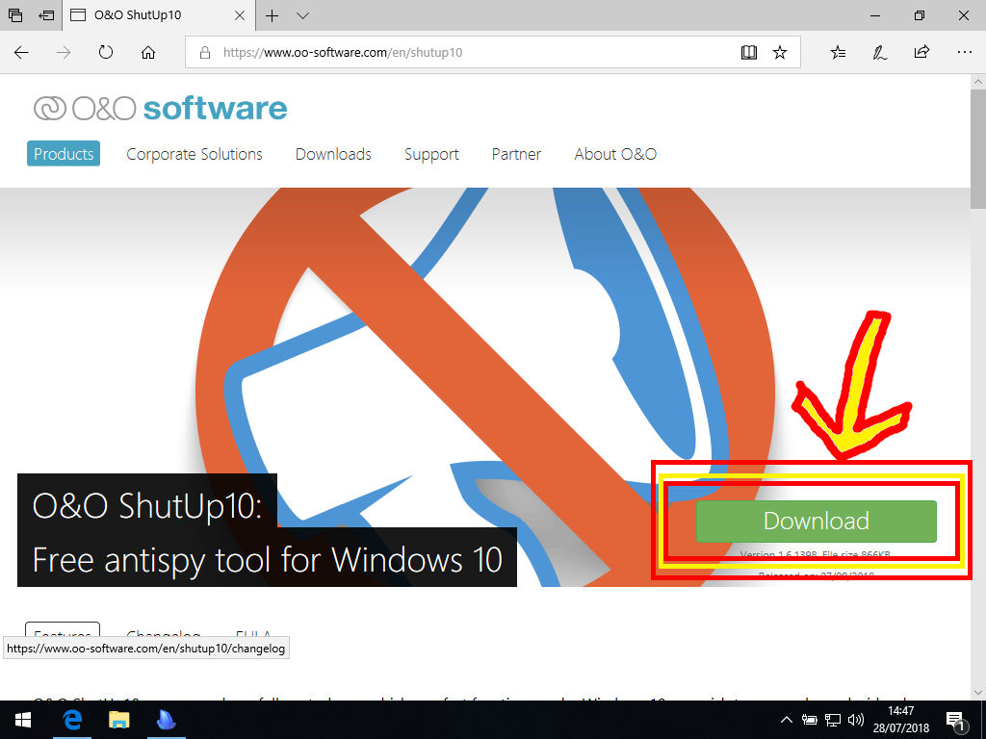This screenshot has height=739, width=986.
Task: Go back to the previous page
Action: [x=21, y=52]
